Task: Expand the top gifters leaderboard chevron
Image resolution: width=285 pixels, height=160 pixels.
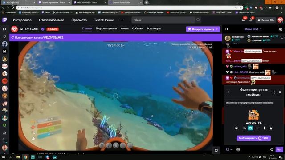Action: pos(281,39)
